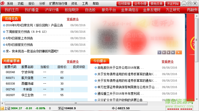
Task: Click the 目标价 column header
Action: [62, 67]
